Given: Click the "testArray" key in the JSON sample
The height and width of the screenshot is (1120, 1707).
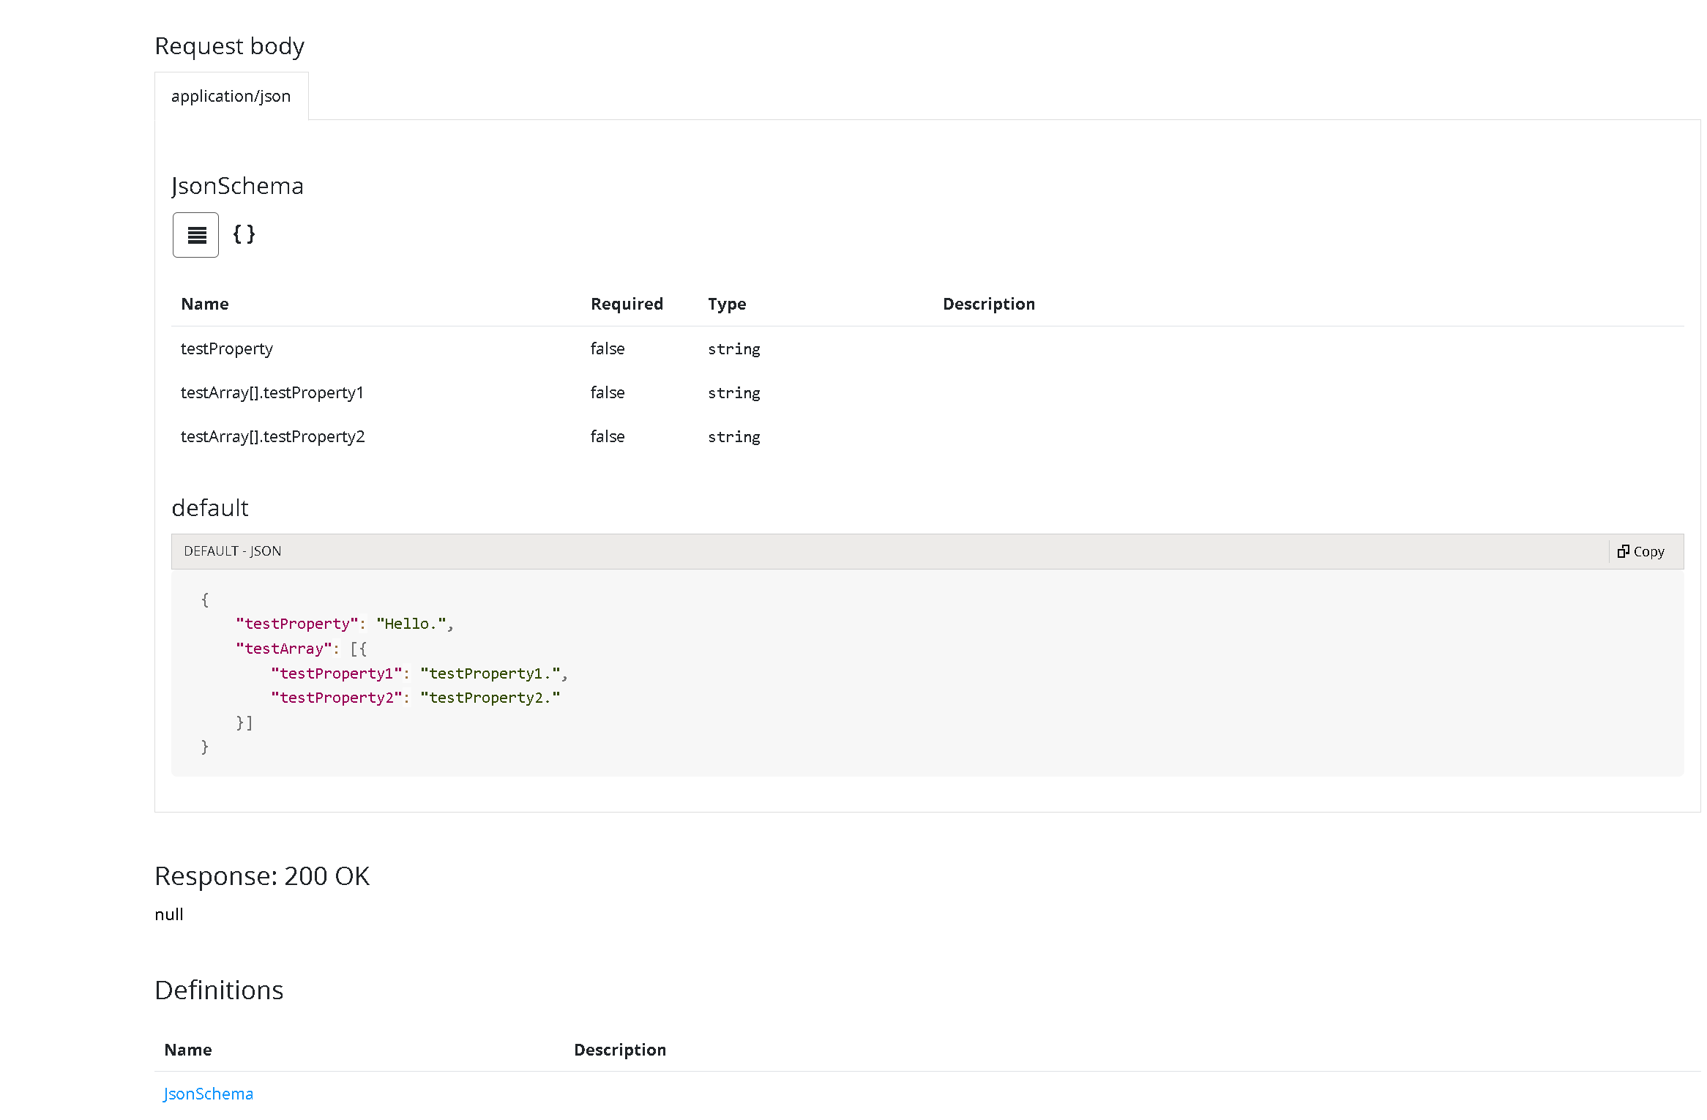Looking at the screenshot, I should [284, 649].
